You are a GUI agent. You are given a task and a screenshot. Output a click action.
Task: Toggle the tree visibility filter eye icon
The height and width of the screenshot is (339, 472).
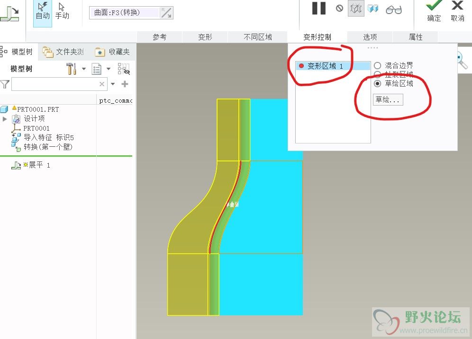coord(124,69)
